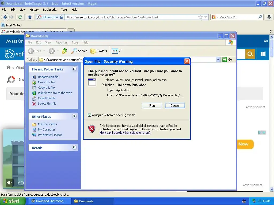
Task: Open browser File menu
Action: click(x=4, y=10)
